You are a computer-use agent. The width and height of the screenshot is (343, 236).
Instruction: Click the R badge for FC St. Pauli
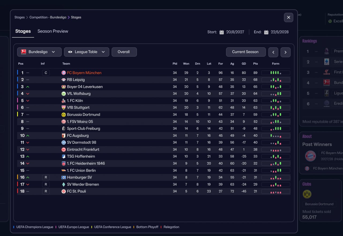pos(46,191)
